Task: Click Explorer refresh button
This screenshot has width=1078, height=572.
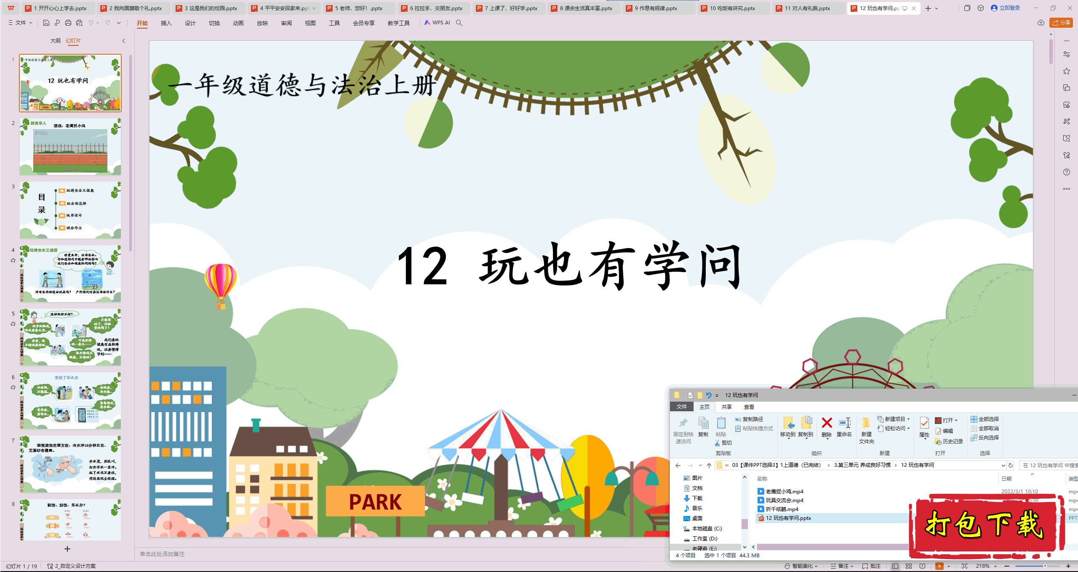Action: pyautogui.click(x=1010, y=465)
